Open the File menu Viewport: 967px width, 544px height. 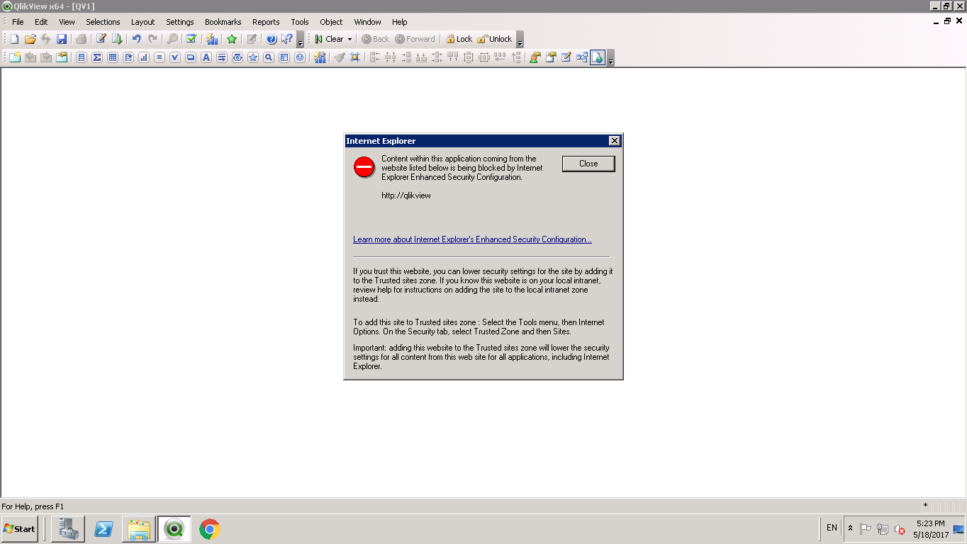click(x=18, y=22)
